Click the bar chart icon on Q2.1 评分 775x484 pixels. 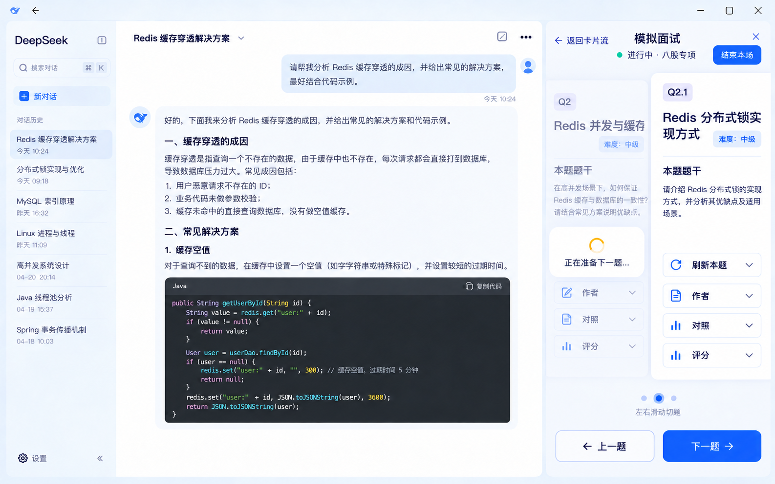676,355
